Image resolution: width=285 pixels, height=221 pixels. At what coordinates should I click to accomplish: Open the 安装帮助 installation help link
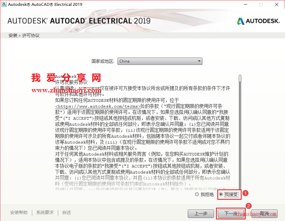(x=19, y=213)
